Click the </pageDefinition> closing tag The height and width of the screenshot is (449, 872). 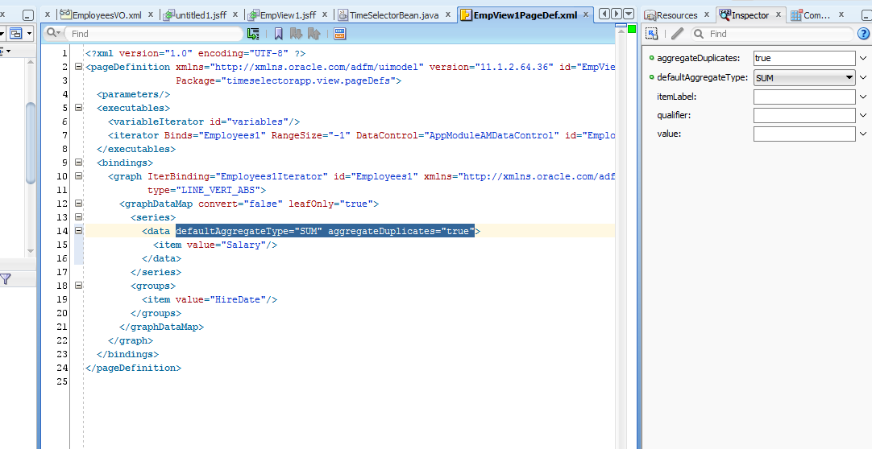click(x=134, y=368)
